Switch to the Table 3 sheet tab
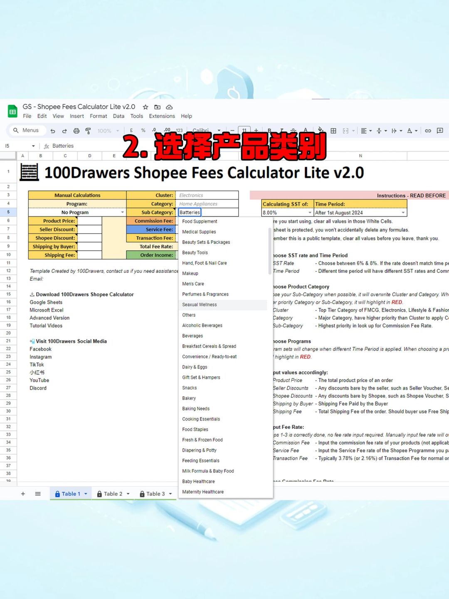Viewport: 449px width, 599px height. coord(155,494)
